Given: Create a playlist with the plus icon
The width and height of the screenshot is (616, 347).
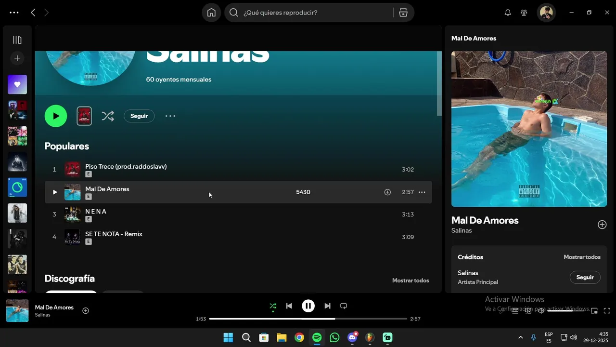Looking at the screenshot, I should coord(17,58).
